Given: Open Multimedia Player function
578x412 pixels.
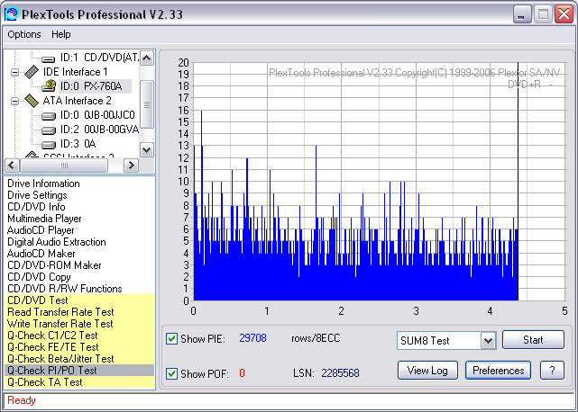Looking at the screenshot, I should click(x=44, y=219).
